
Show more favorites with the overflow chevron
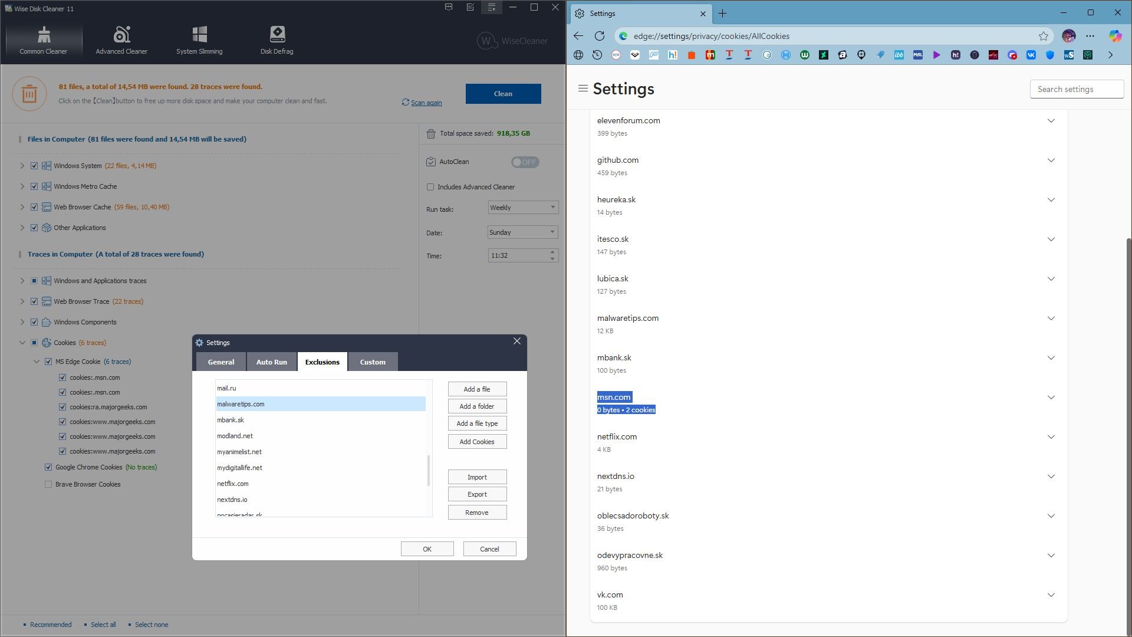click(1110, 55)
